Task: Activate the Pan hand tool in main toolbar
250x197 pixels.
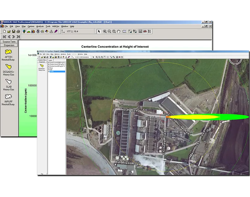Action: click(x=119, y=31)
